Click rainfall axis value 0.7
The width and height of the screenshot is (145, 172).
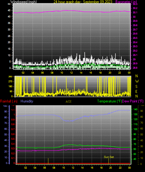[x=13, y=129]
